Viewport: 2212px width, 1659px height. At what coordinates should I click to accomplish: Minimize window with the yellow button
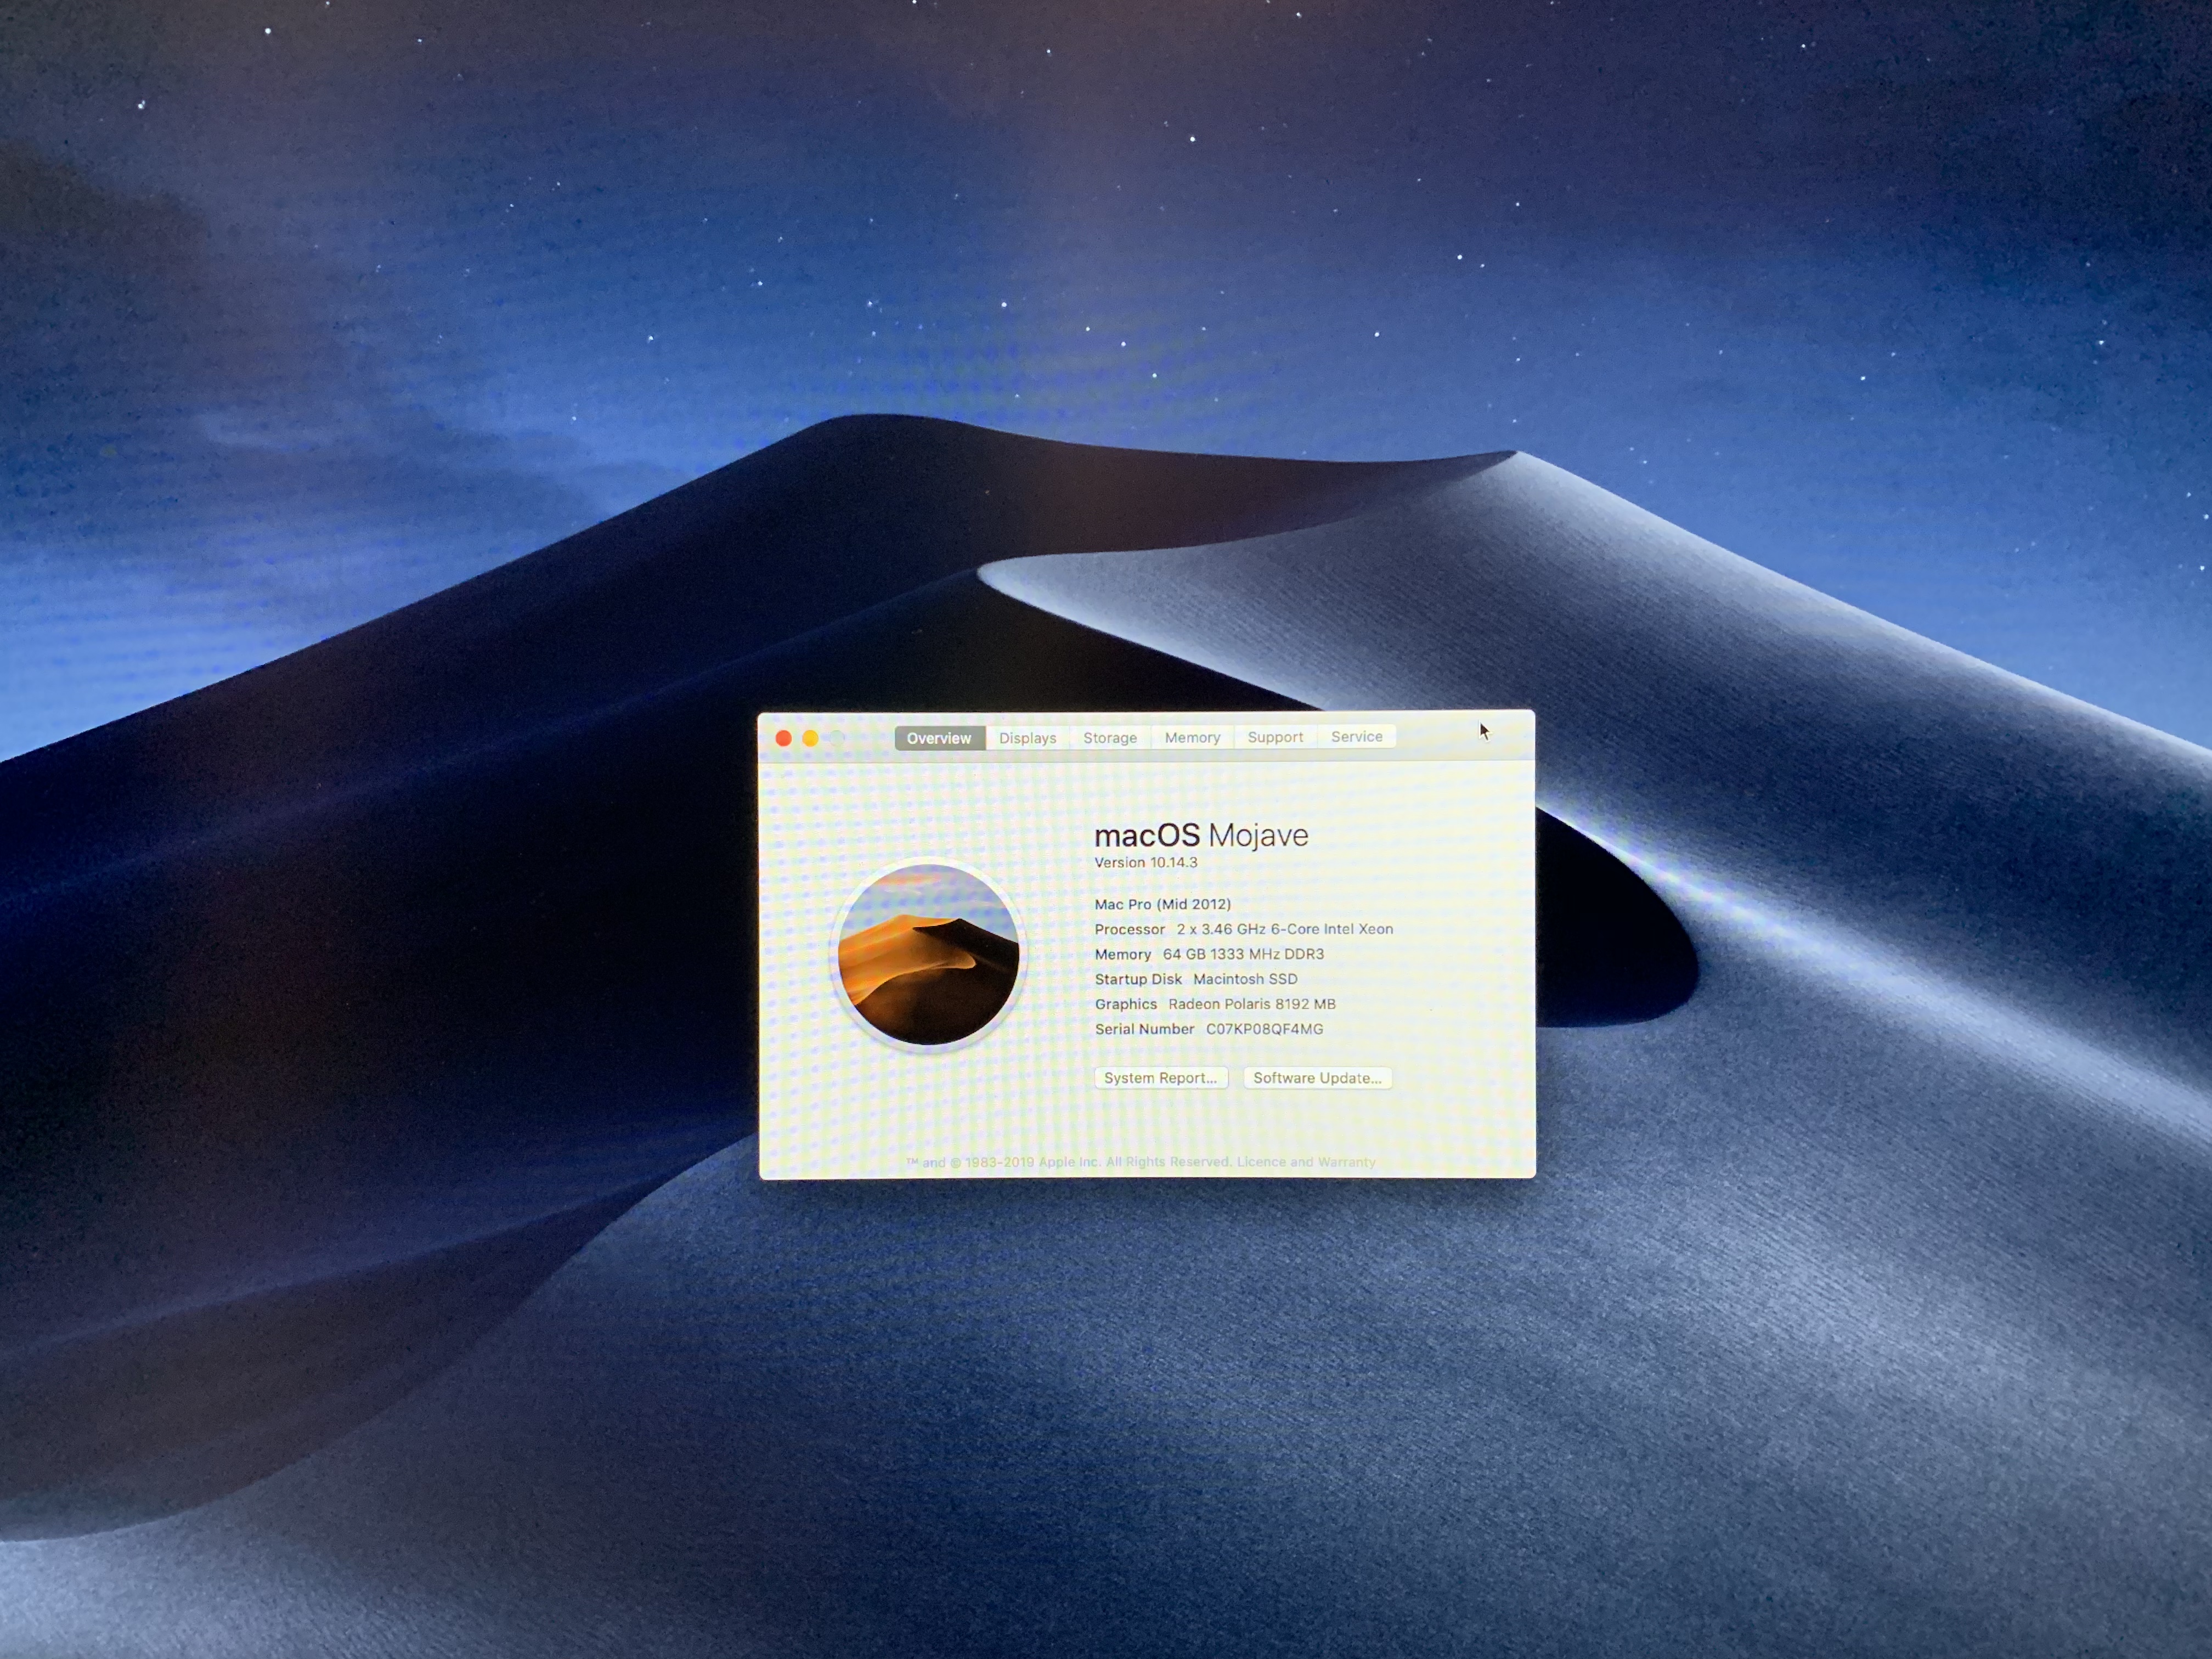811,738
